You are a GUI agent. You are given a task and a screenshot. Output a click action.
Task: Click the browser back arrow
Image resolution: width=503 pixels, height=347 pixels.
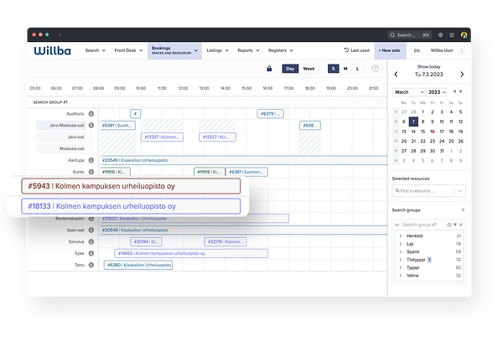(60, 34)
